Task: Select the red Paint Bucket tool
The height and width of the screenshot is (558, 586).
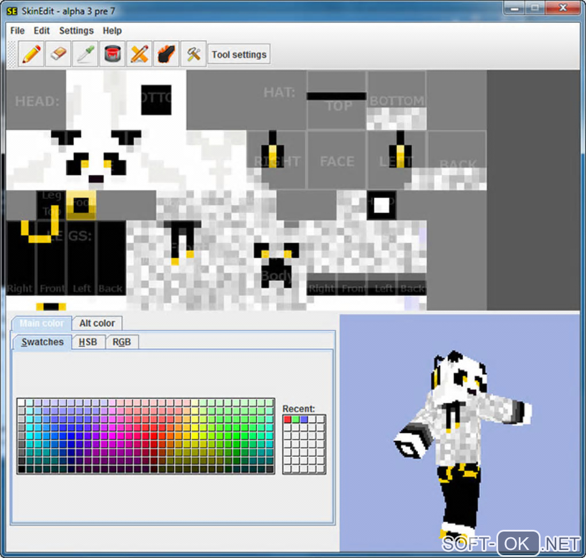Action: 113,54
